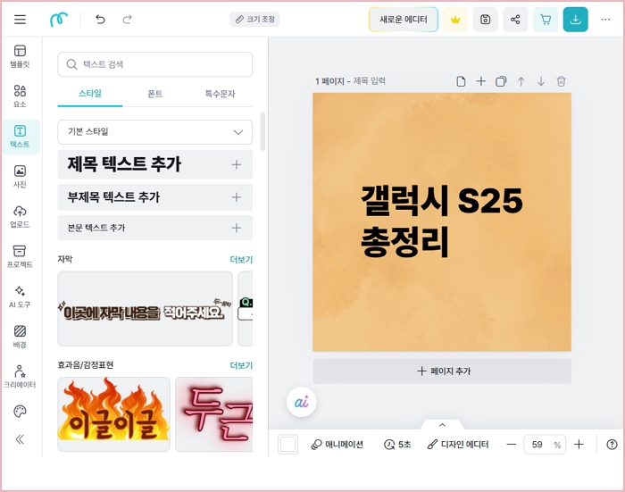Viewport: 625px width, 492px height.
Task: Select the 갤럭시 S25 총정리 canvas text
Action: [442, 221]
